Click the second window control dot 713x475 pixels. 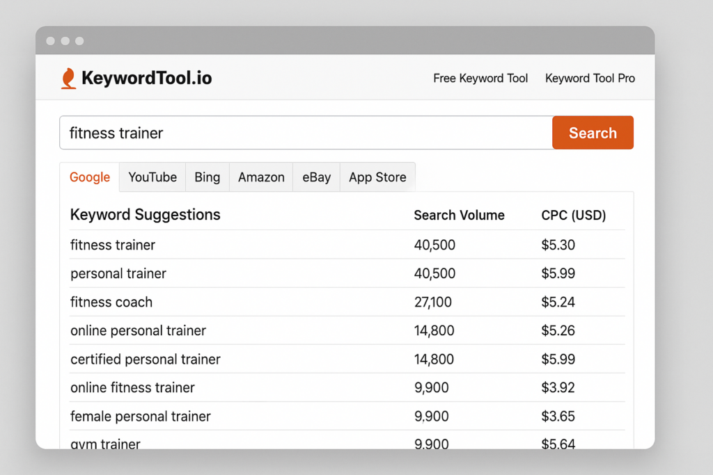pos(65,41)
